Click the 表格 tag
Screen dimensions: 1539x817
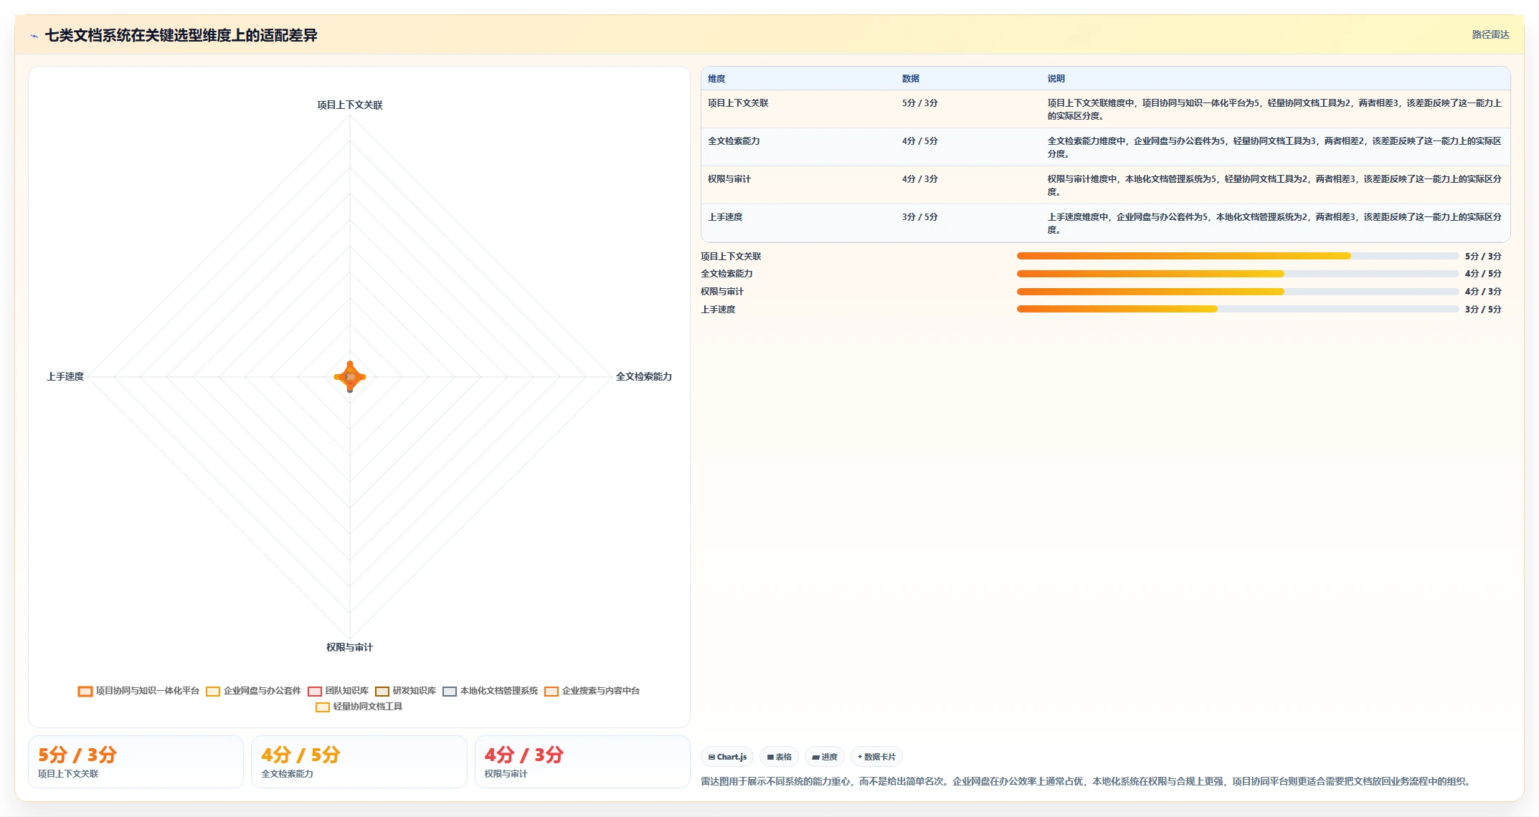point(779,757)
